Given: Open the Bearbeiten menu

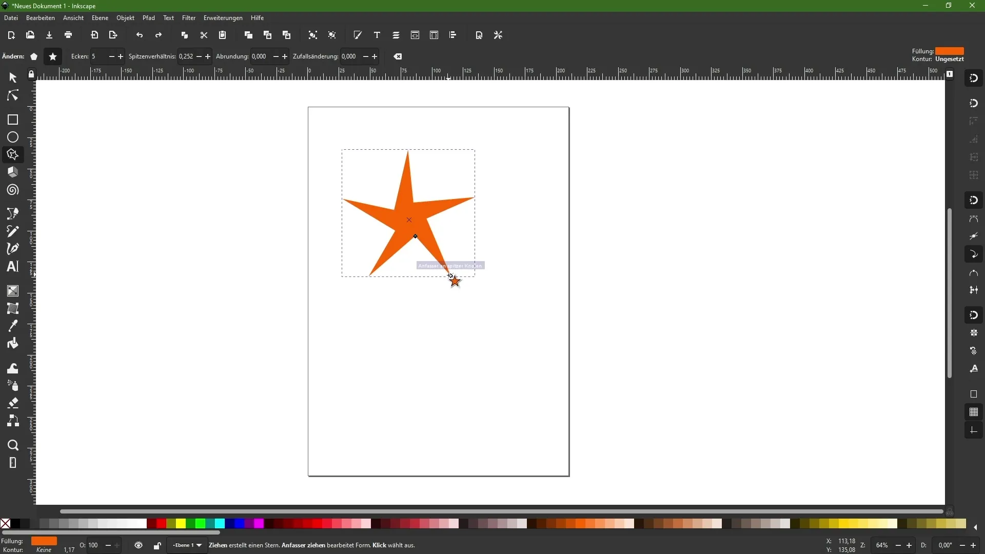Looking at the screenshot, I should [x=41, y=18].
